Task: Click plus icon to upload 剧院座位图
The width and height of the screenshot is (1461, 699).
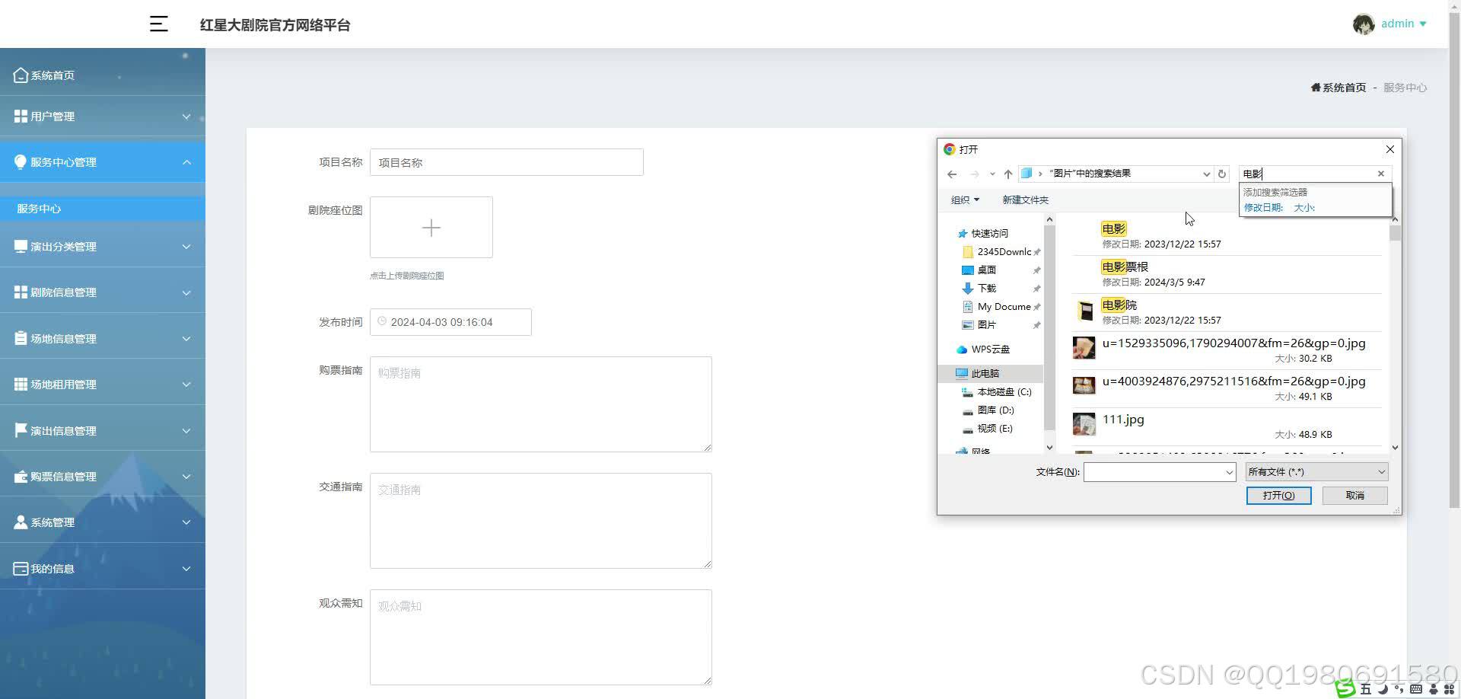Action: tap(431, 227)
